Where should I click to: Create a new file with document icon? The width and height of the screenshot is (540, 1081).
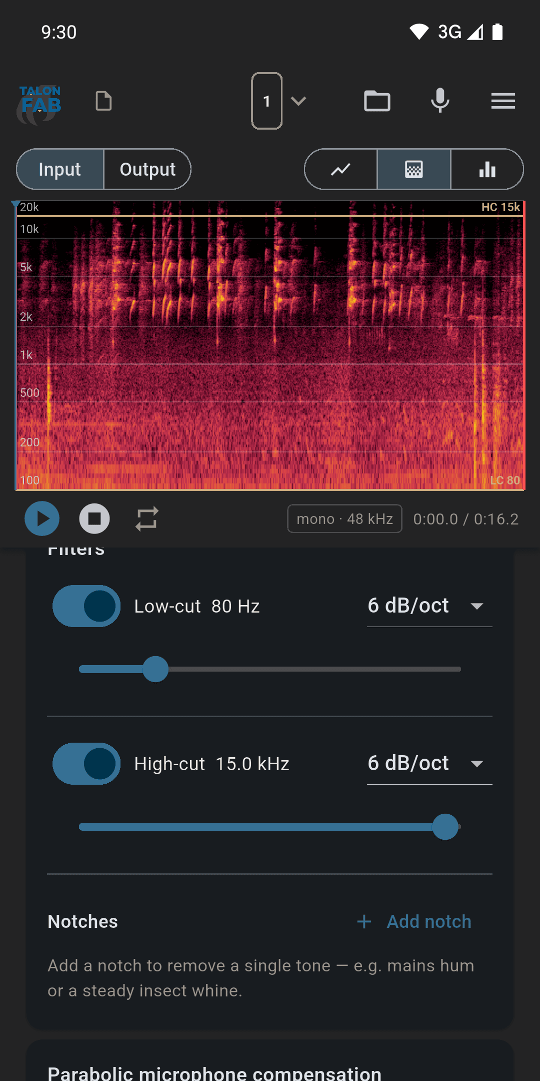[x=103, y=101]
